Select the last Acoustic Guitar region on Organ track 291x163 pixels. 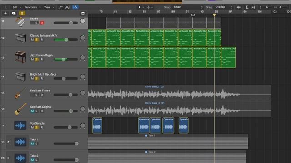click(x=228, y=58)
